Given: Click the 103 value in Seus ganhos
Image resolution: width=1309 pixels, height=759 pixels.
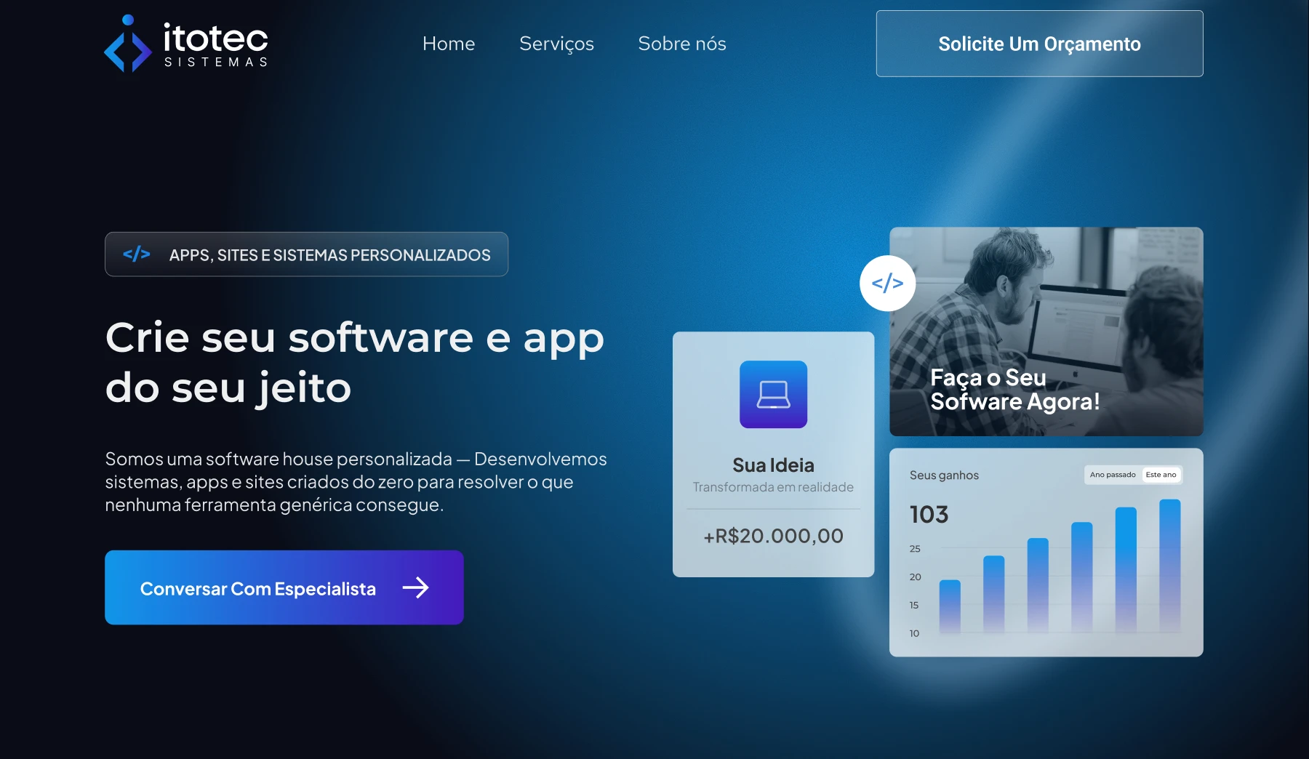Looking at the screenshot, I should point(929,515).
